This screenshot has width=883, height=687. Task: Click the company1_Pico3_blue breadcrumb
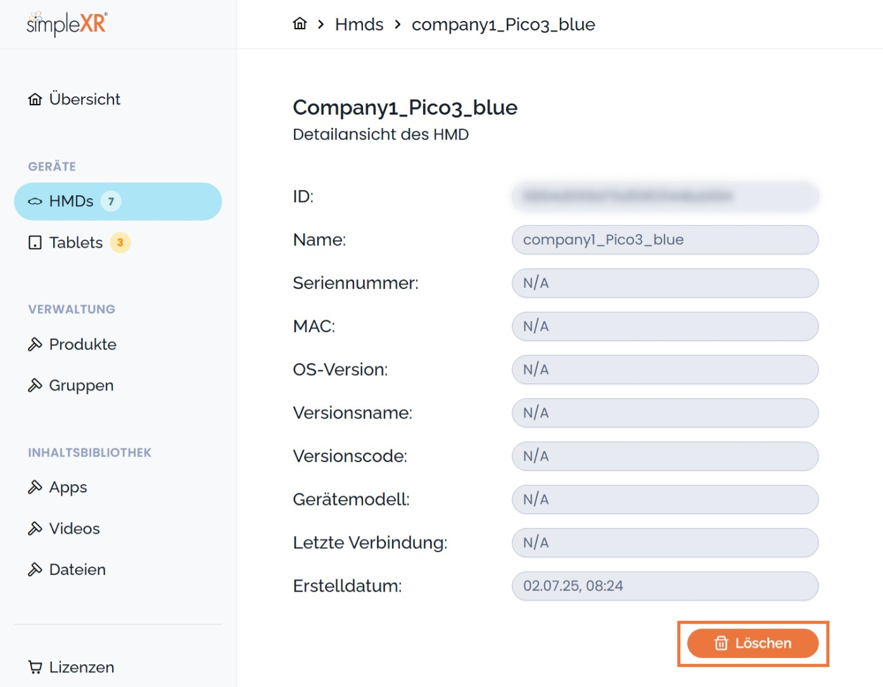(503, 25)
